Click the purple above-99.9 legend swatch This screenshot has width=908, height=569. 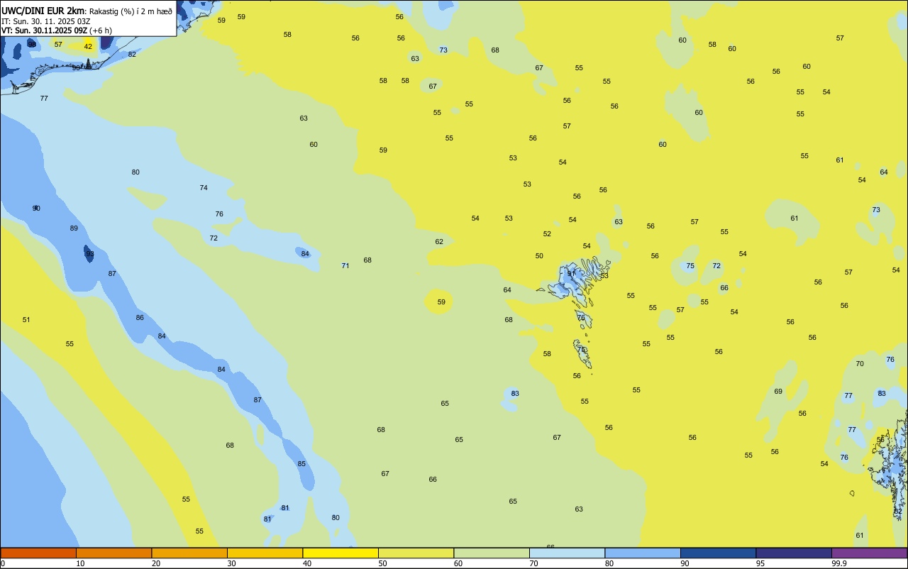click(870, 553)
